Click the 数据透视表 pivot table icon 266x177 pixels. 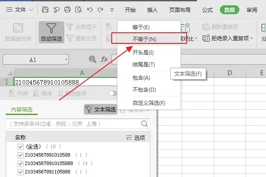[x=18, y=32]
